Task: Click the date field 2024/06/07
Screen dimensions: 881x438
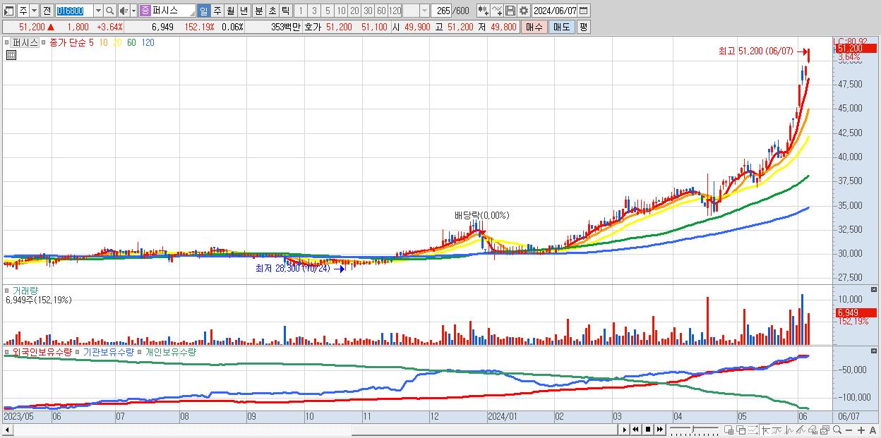Action: pos(554,11)
